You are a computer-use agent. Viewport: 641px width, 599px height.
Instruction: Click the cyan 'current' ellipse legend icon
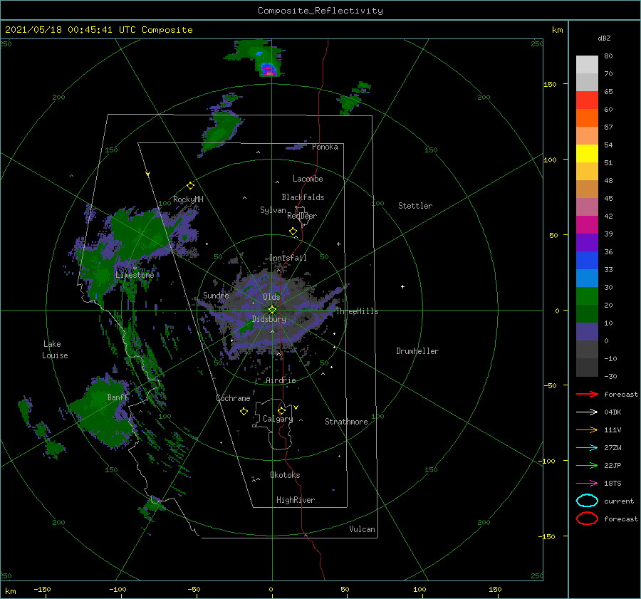(x=587, y=501)
